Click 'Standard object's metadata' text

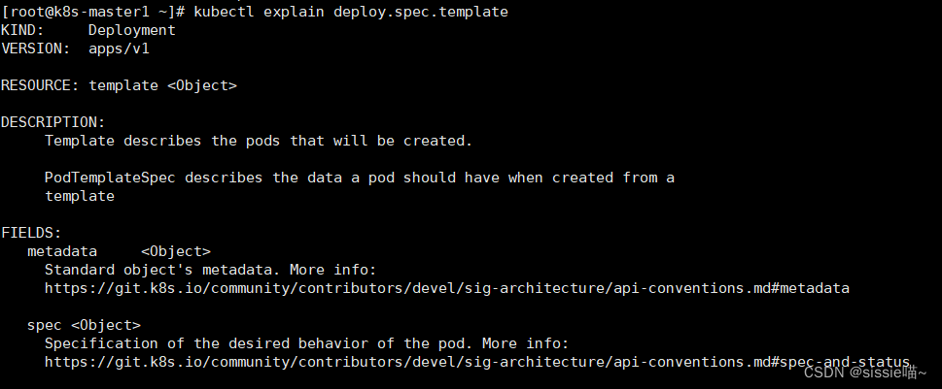click(x=162, y=270)
